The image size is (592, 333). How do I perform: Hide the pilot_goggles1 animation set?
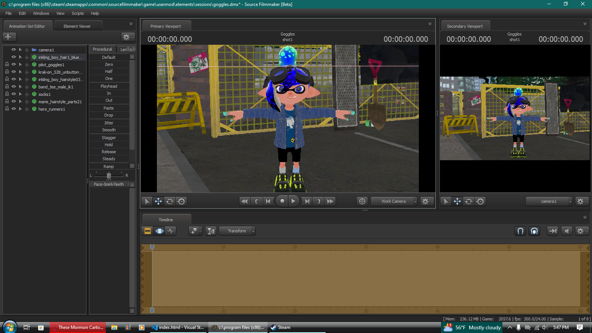tap(14, 64)
